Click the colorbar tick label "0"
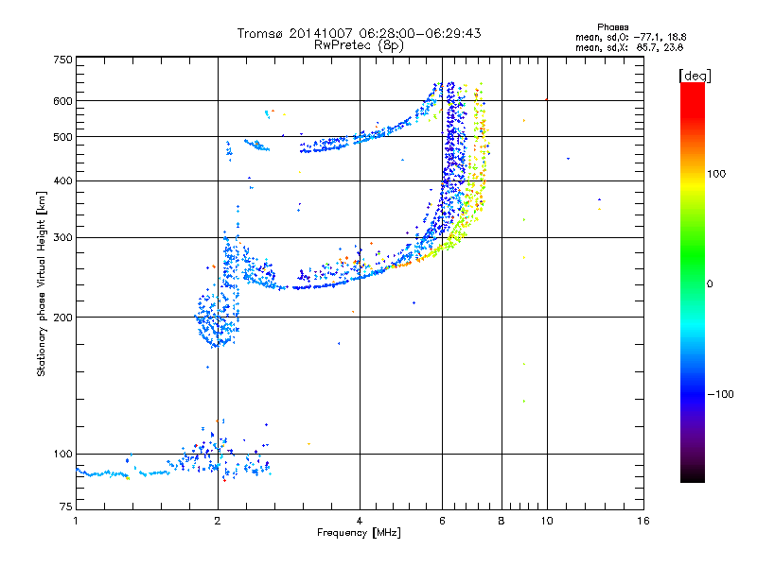Screen dimensions: 757x567 coord(710,284)
